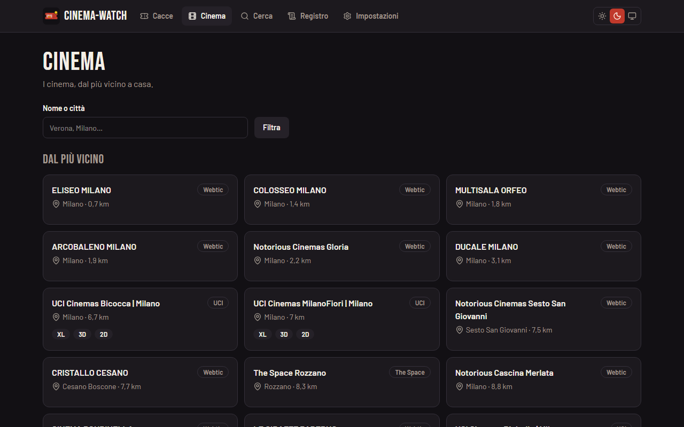This screenshot has width=684, height=427.
Task: Switch to light theme sun icon
Action: click(602, 16)
